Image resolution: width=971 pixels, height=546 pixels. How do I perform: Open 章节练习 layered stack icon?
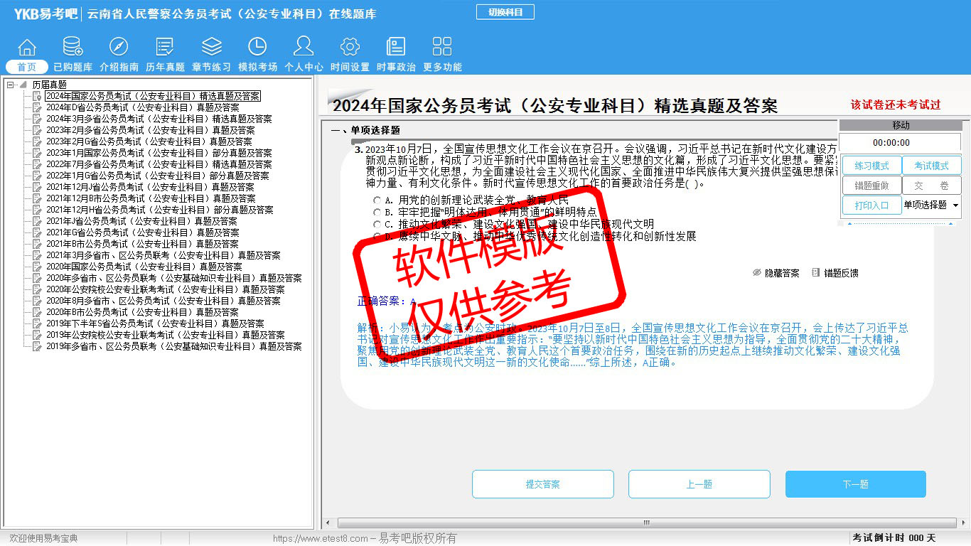click(x=211, y=48)
